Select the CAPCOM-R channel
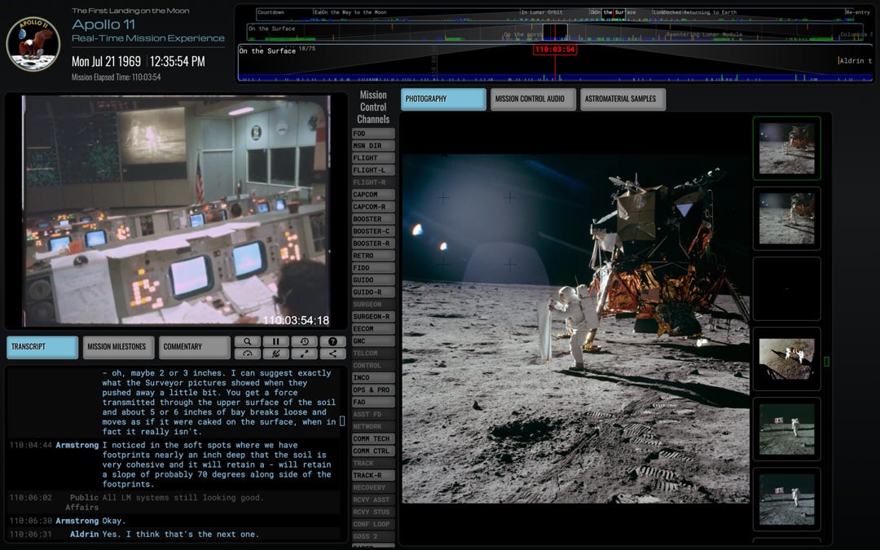Image resolution: width=880 pixels, height=550 pixels. (x=373, y=207)
